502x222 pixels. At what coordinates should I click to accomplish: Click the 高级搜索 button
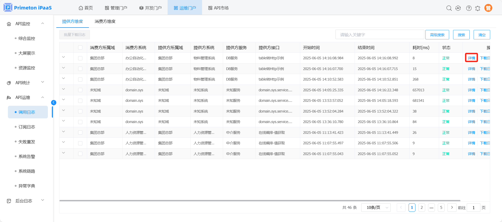[437, 35]
